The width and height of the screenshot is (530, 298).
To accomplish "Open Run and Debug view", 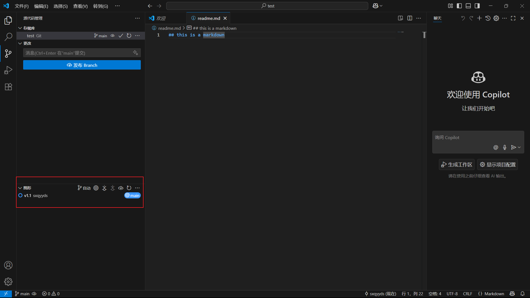I will click(x=8, y=70).
